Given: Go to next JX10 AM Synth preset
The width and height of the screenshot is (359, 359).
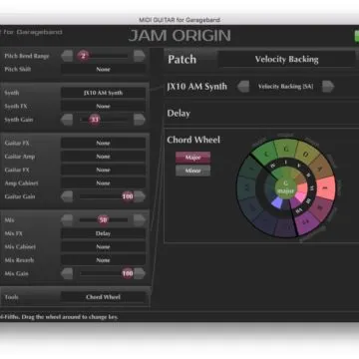Looking at the screenshot, I should coord(328,87).
